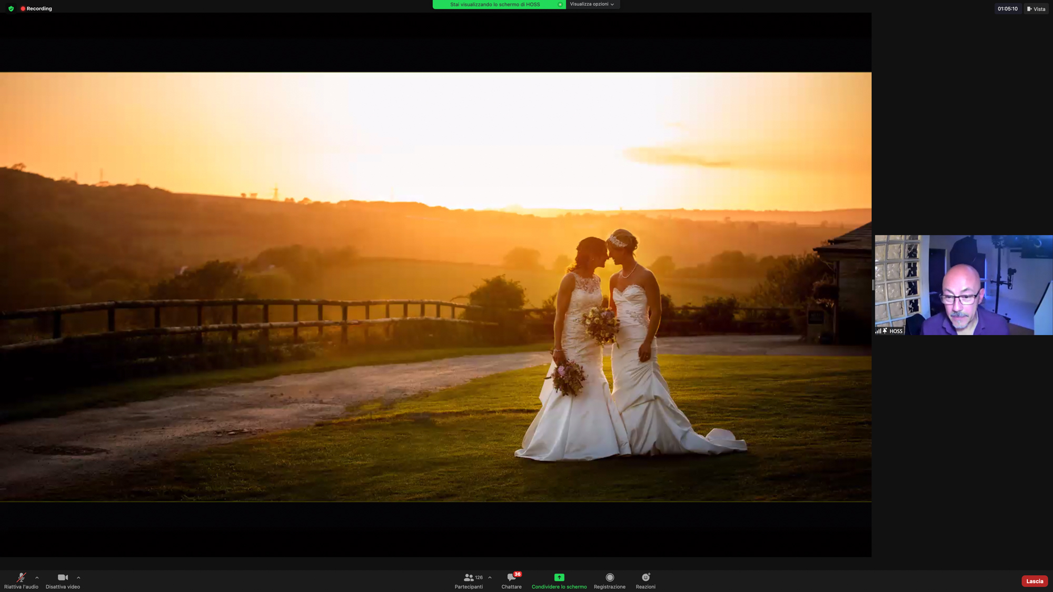This screenshot has width=1053, height=592.
Task: Open the Partecipanti panel
Action: [x=469, y=581]
